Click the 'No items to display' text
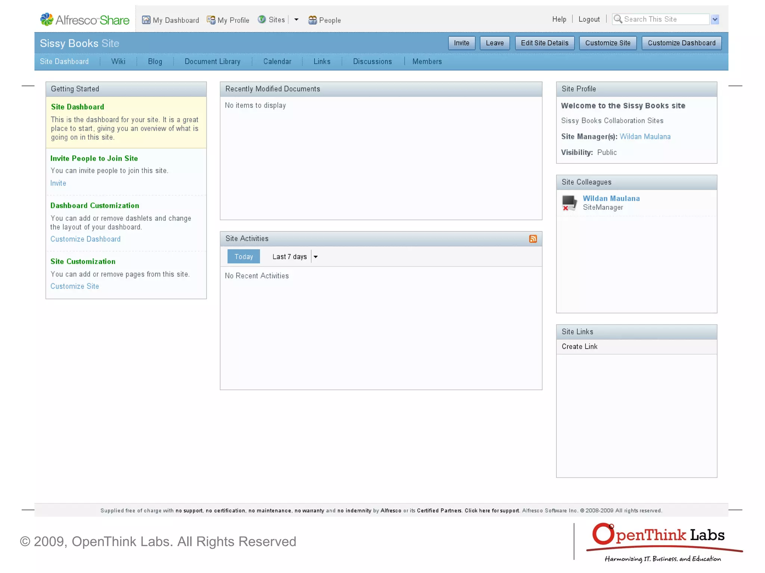The image size is (765, 573). pyautogui.click(x=255, y=105)
